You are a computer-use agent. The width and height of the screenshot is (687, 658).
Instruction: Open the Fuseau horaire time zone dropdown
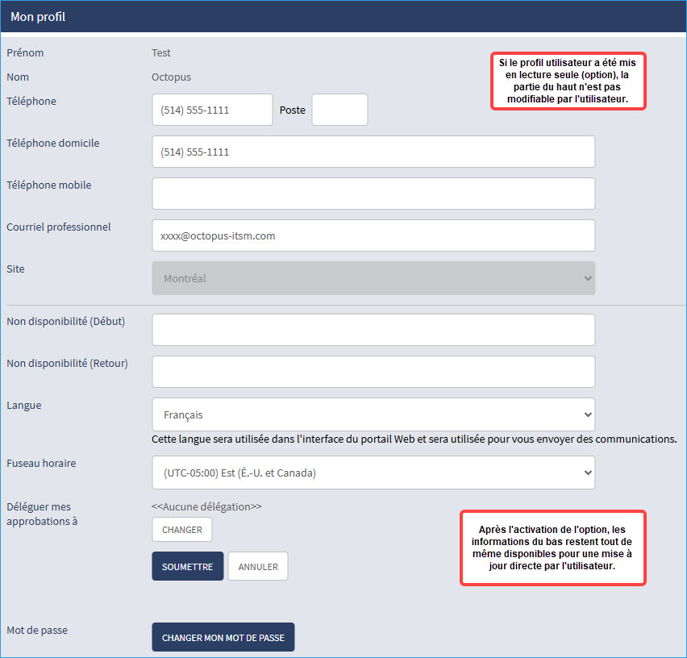click(373, 473)
